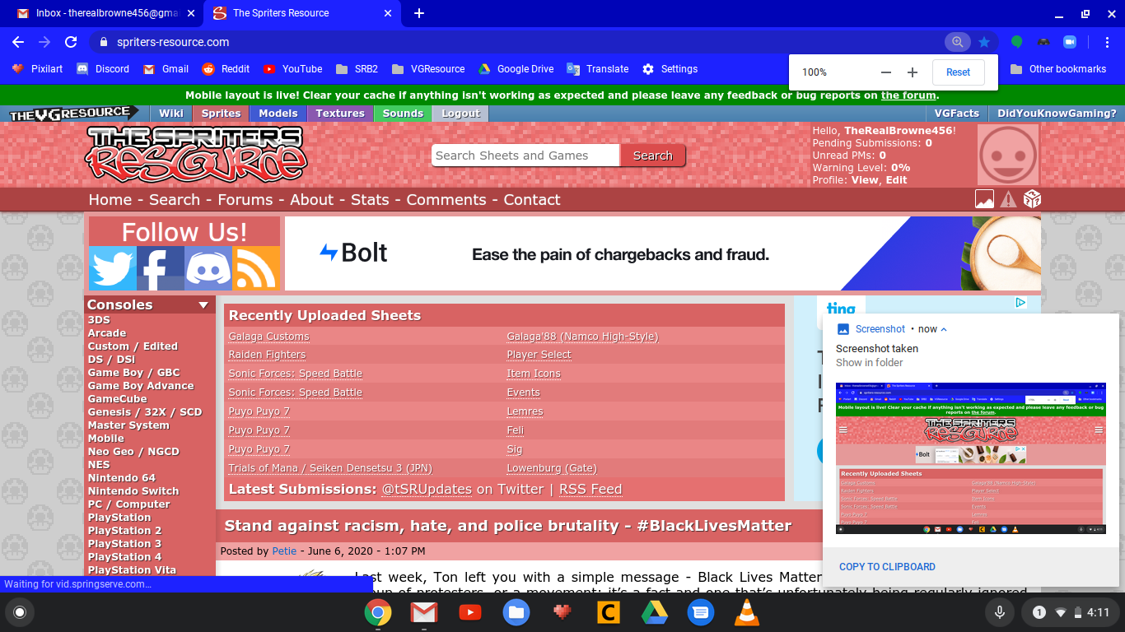Image resolution: width=1125 pixels, height=632 pixels.
Task: Increase zoom with the plus button
Action: 913,72
